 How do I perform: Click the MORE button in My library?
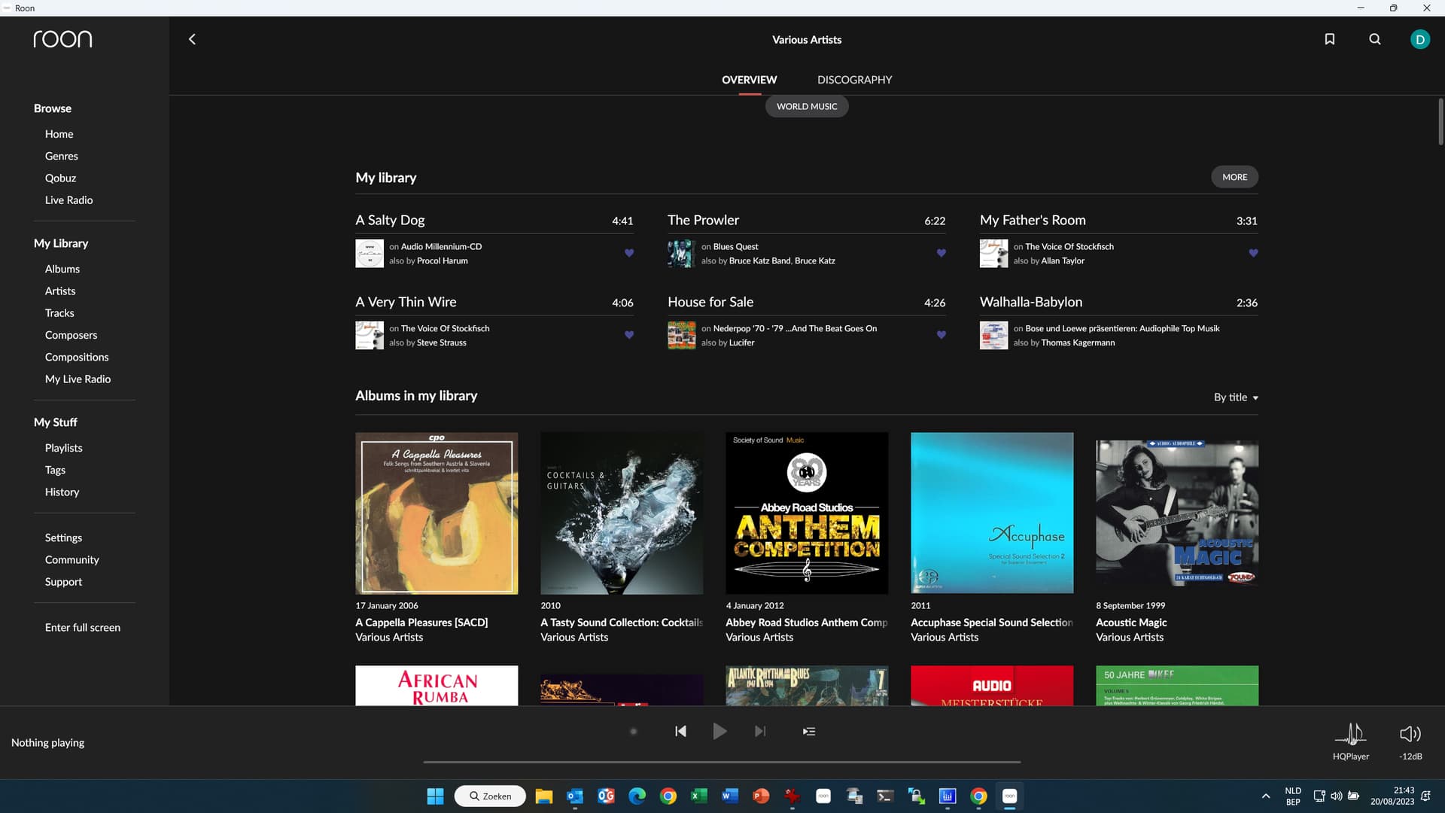(1234, 177)
